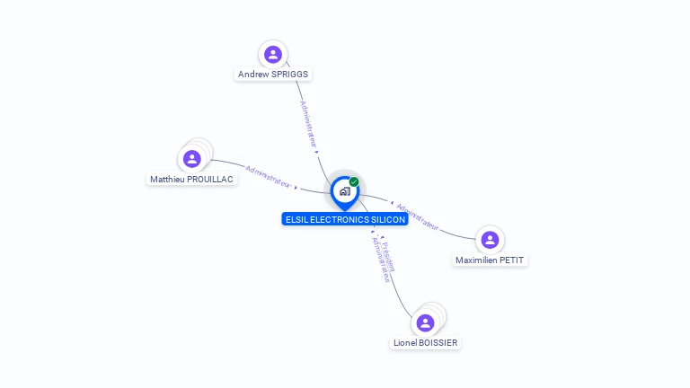This screenshot has width=690, height=388.
Task: Click arrowhead on Andrew SPRIGGS link
Action: 316,152
